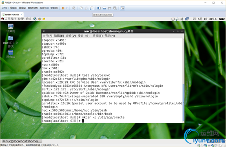Open the 回收站 trash desktop icon
Viewport: 226px width, 147px height.
click(x=11, y=54)
